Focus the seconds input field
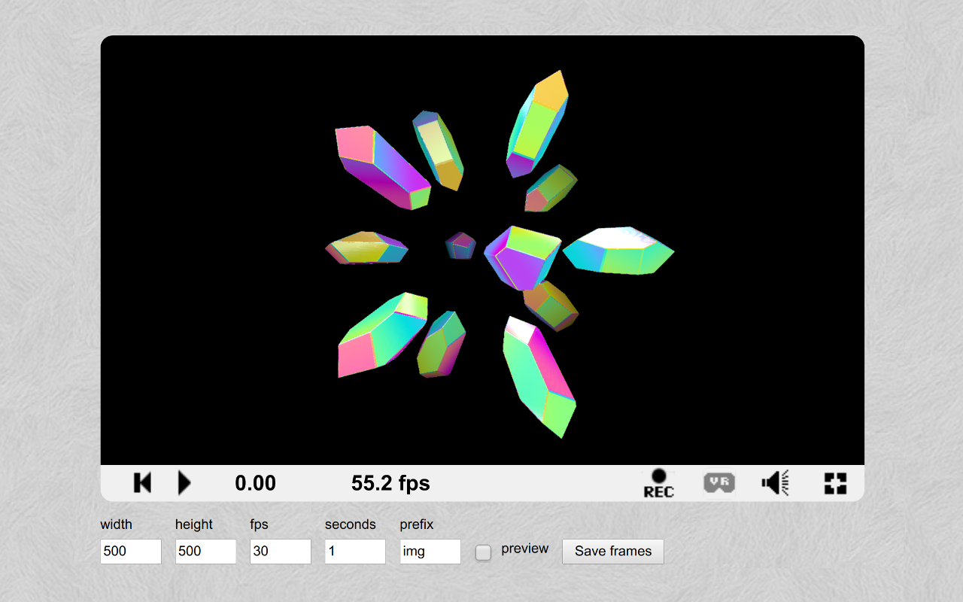This screenshot has height=602, width=963. pyautogui.click(x=354, y=551)
